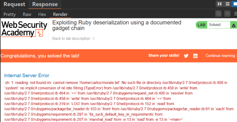Follow Back to lab description link
The image size is (237, 122).
(x=74, y=39)
